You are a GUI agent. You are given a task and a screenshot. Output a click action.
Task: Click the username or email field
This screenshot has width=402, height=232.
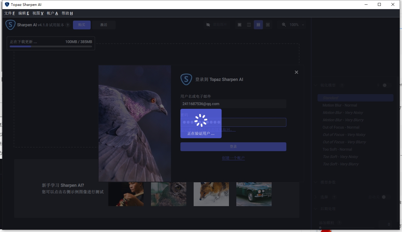click(x=233, y=104)
